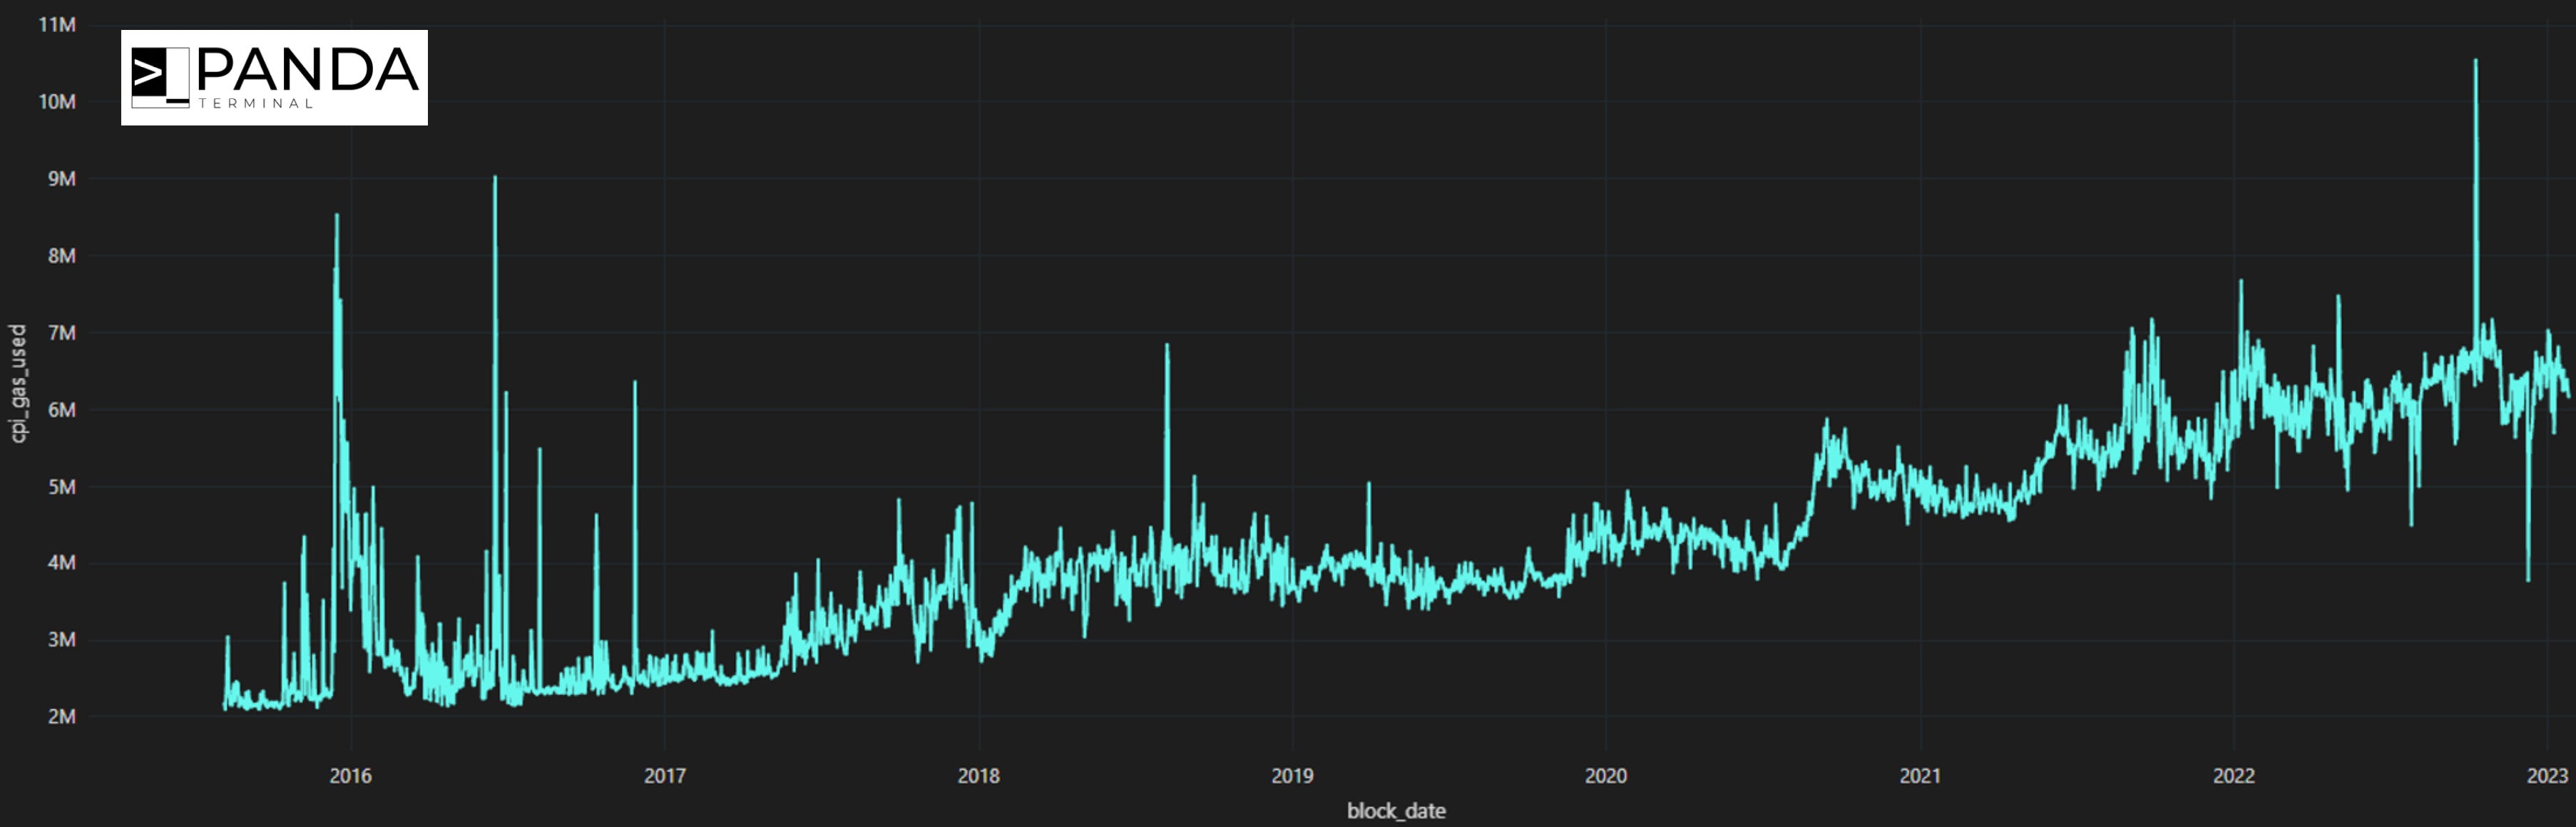2576x827 pixels.
Task: Click the highest spike peak in late 2022
Action: (x=2476, y=62)
